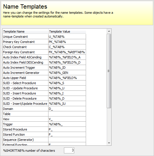Image resolution: width=154 pixels, height=156 pixels.
Task: Edit the P_ template value
Action: coord(67,130)
